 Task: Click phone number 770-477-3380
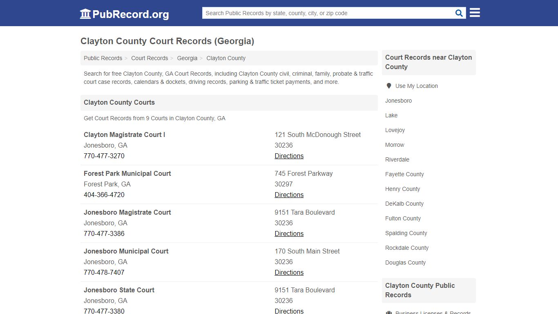tap(104, 311)
